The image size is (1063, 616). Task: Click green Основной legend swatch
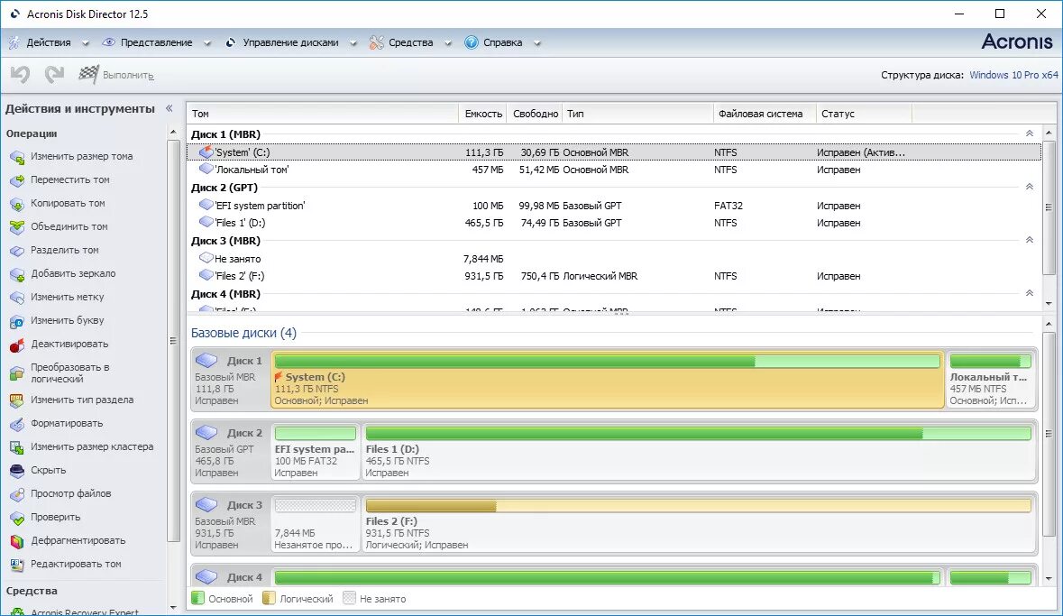pyautogui.click(x=198, y=598)
